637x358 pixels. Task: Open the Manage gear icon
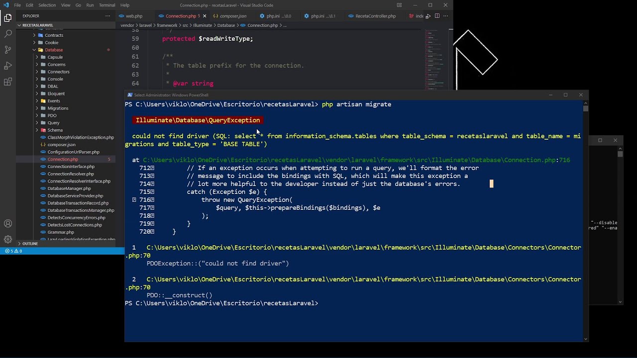pyautogui.click(x=8, y=239)
